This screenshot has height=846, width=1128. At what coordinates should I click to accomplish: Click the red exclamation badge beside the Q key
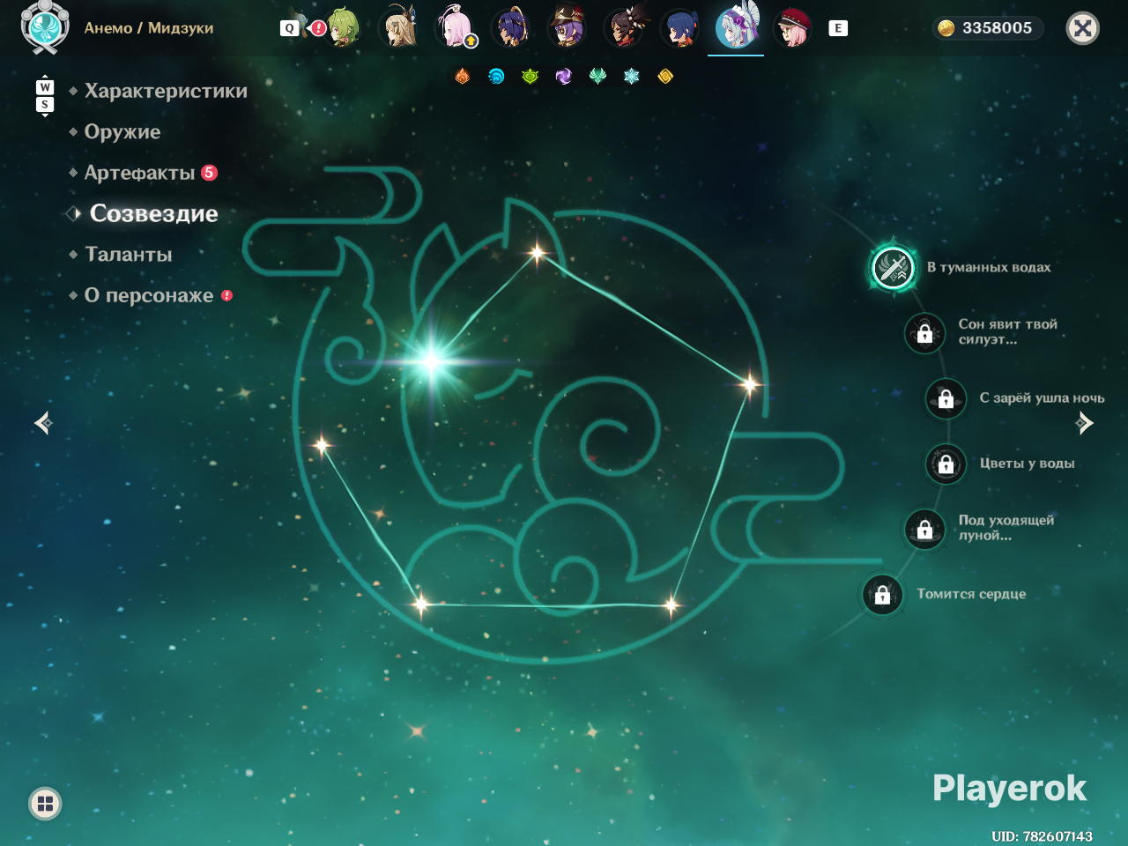tap(318, 28)
